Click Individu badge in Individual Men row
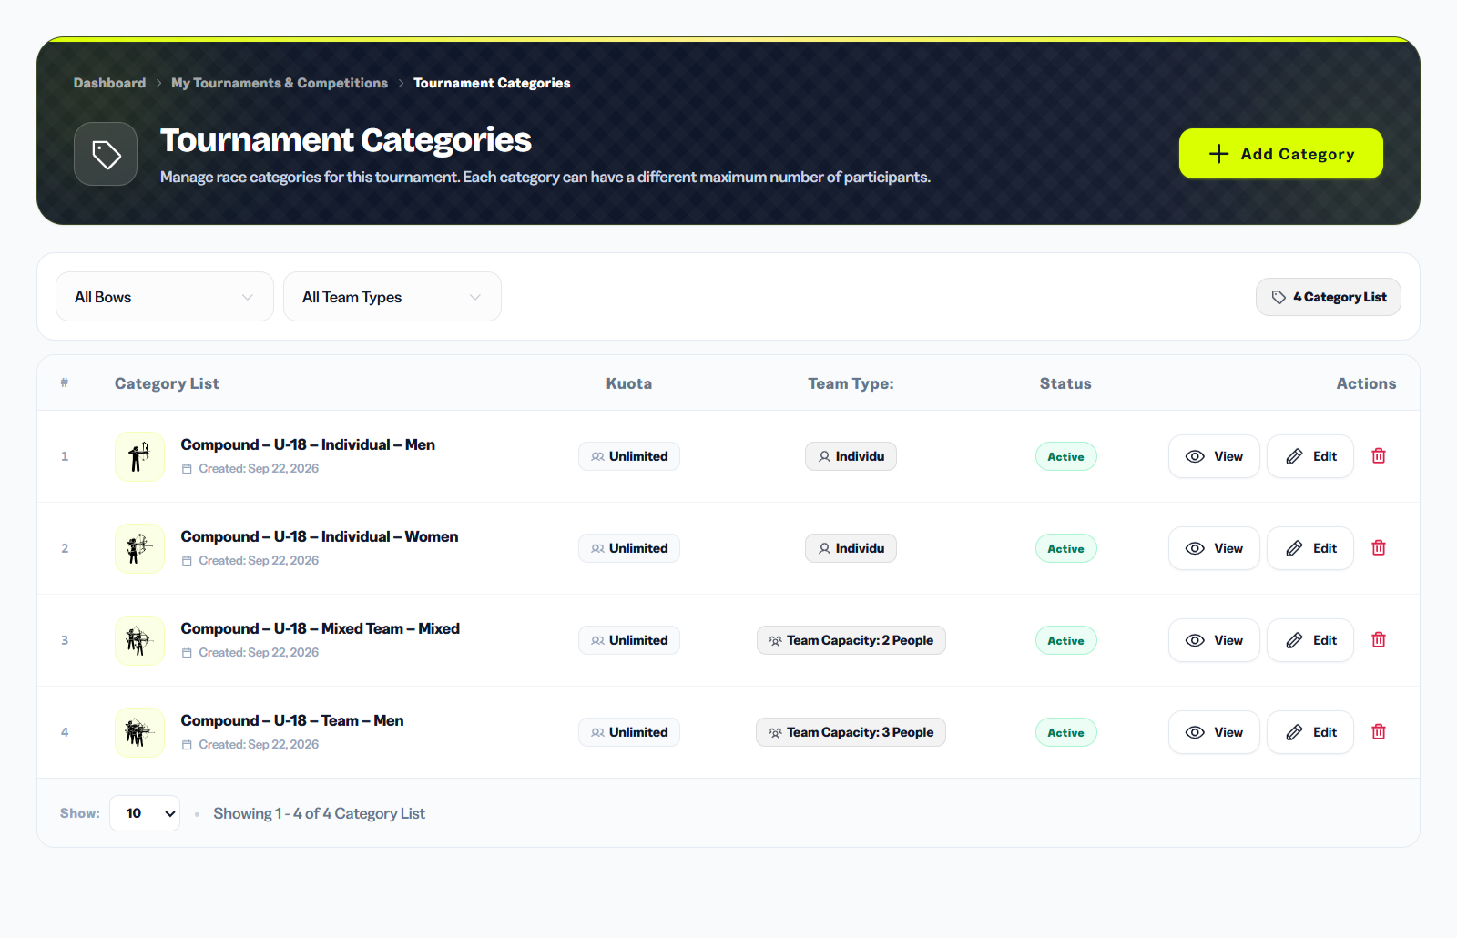Image resolution: width=1457 pixels, height=938 pixels. click(851, 456)
